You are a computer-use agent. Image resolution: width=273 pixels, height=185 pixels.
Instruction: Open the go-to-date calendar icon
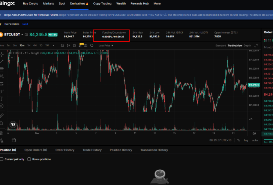14,140
